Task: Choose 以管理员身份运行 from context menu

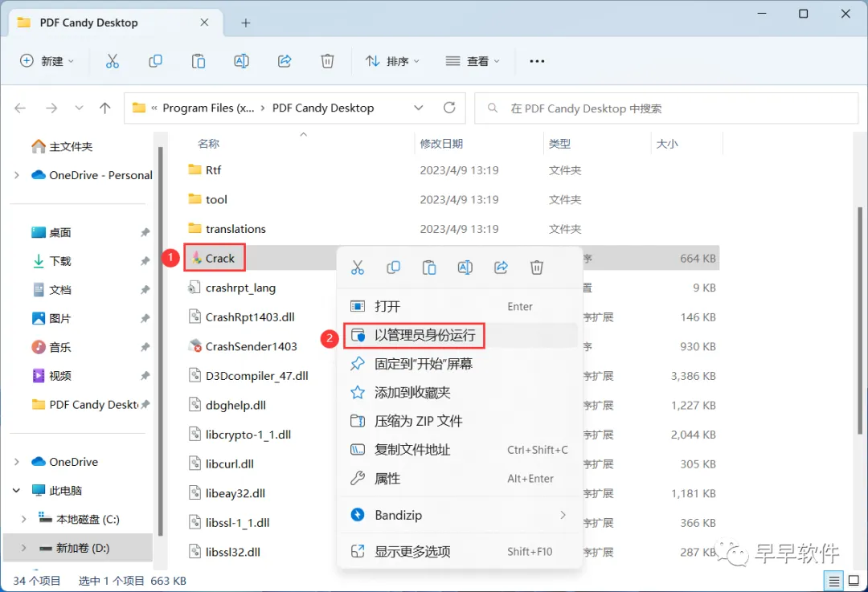Action: (x=460, y=335)
